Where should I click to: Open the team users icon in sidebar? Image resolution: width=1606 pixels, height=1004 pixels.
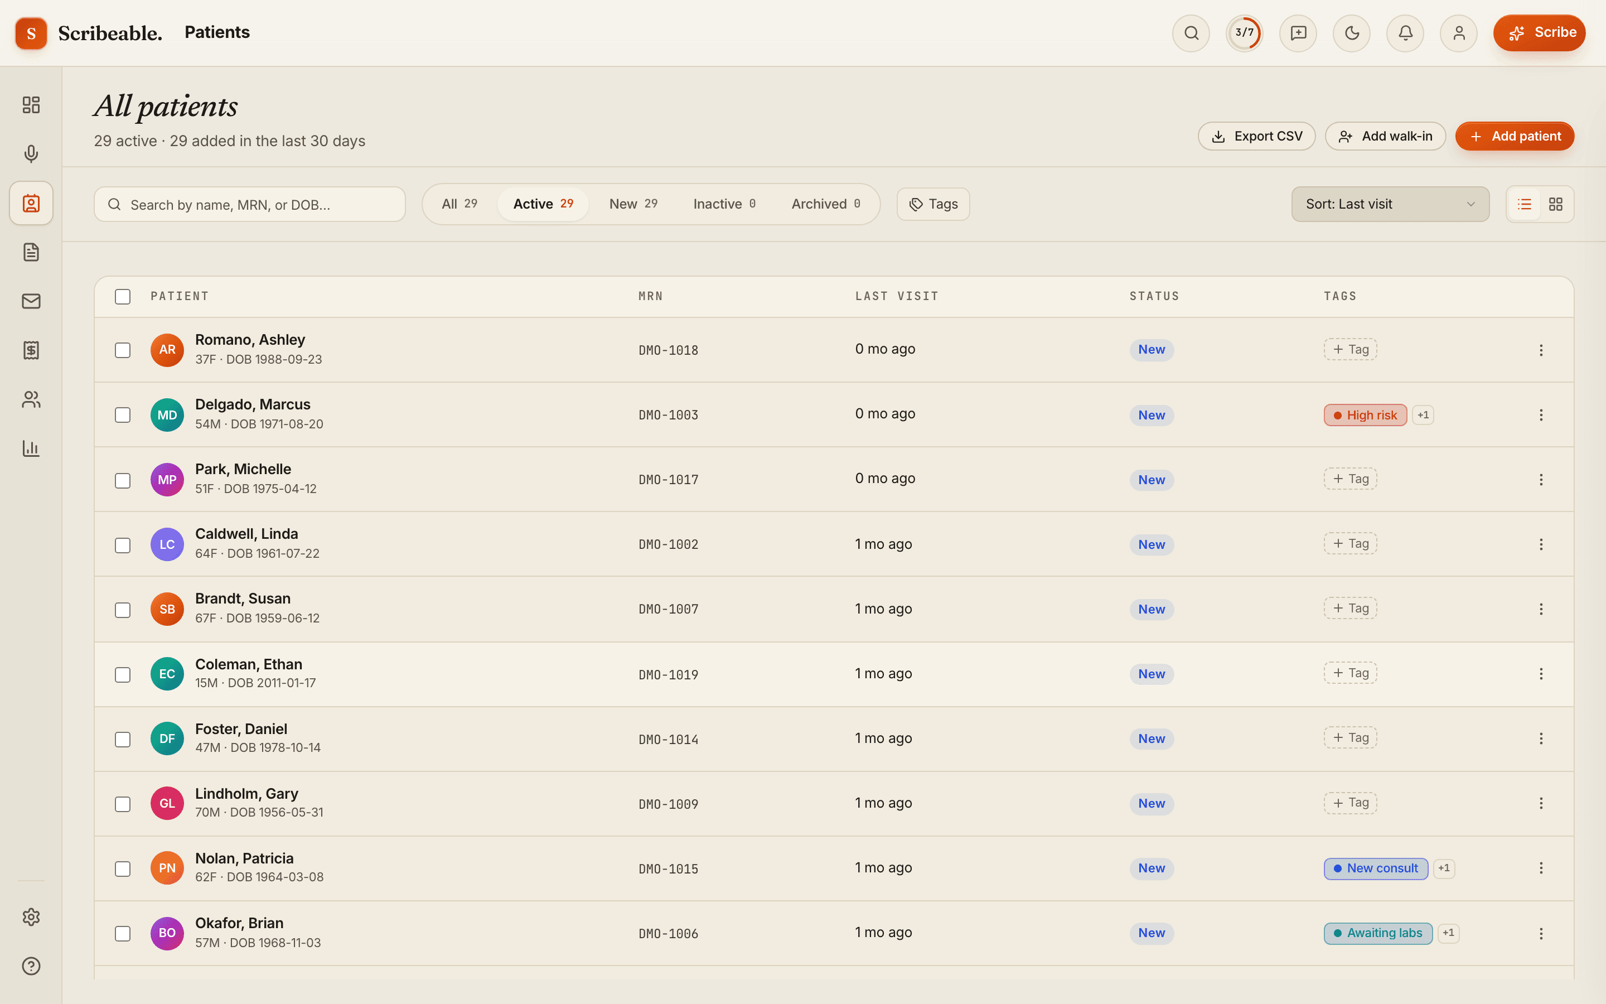coord(31,400)
